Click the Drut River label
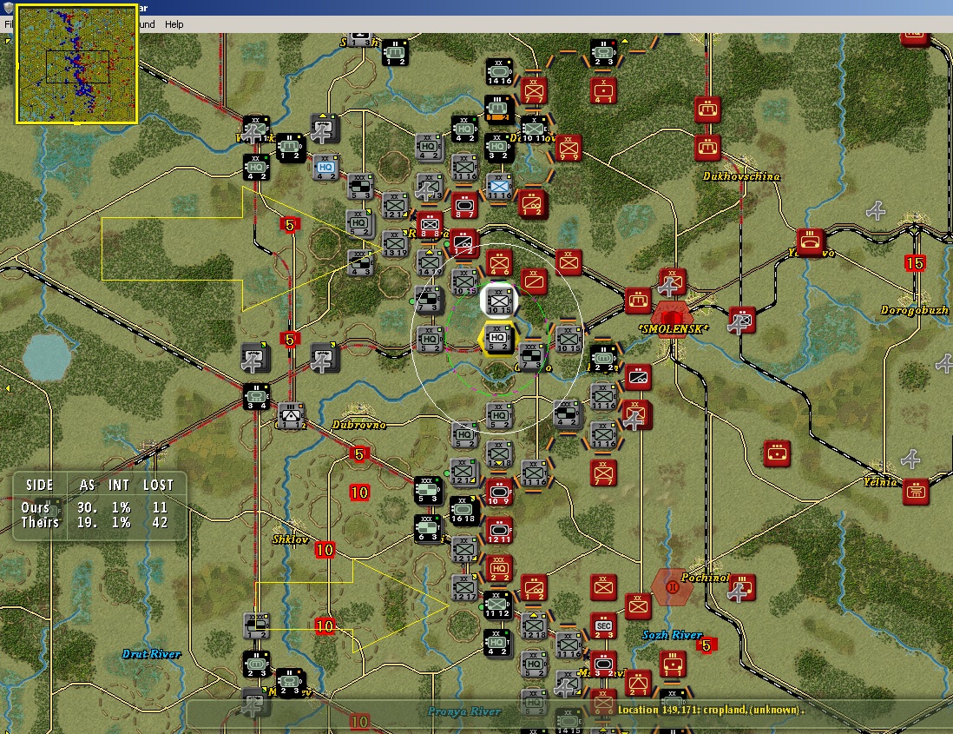Screen dimensions: 953x734 pos(151,654)
